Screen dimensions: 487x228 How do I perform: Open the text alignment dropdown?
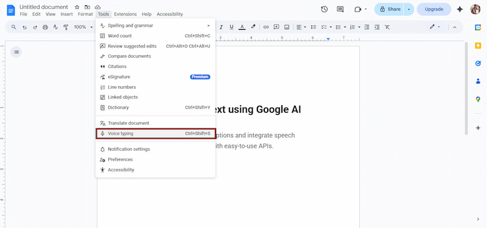(301, 27)
